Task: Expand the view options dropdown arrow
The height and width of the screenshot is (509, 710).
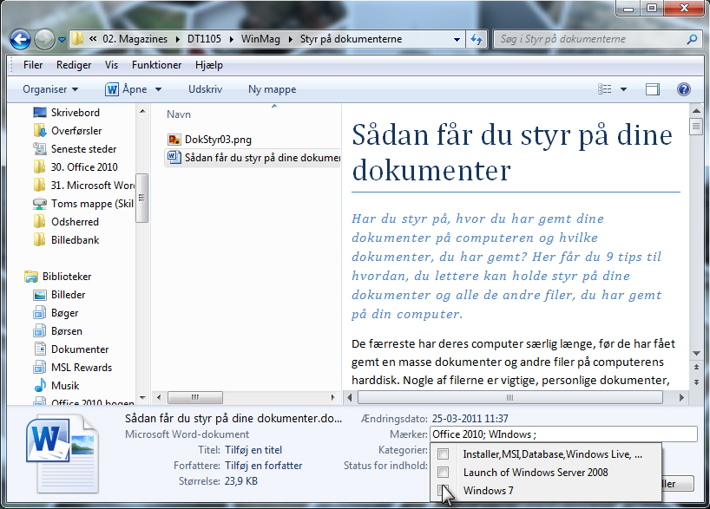Action: (623, 89)
